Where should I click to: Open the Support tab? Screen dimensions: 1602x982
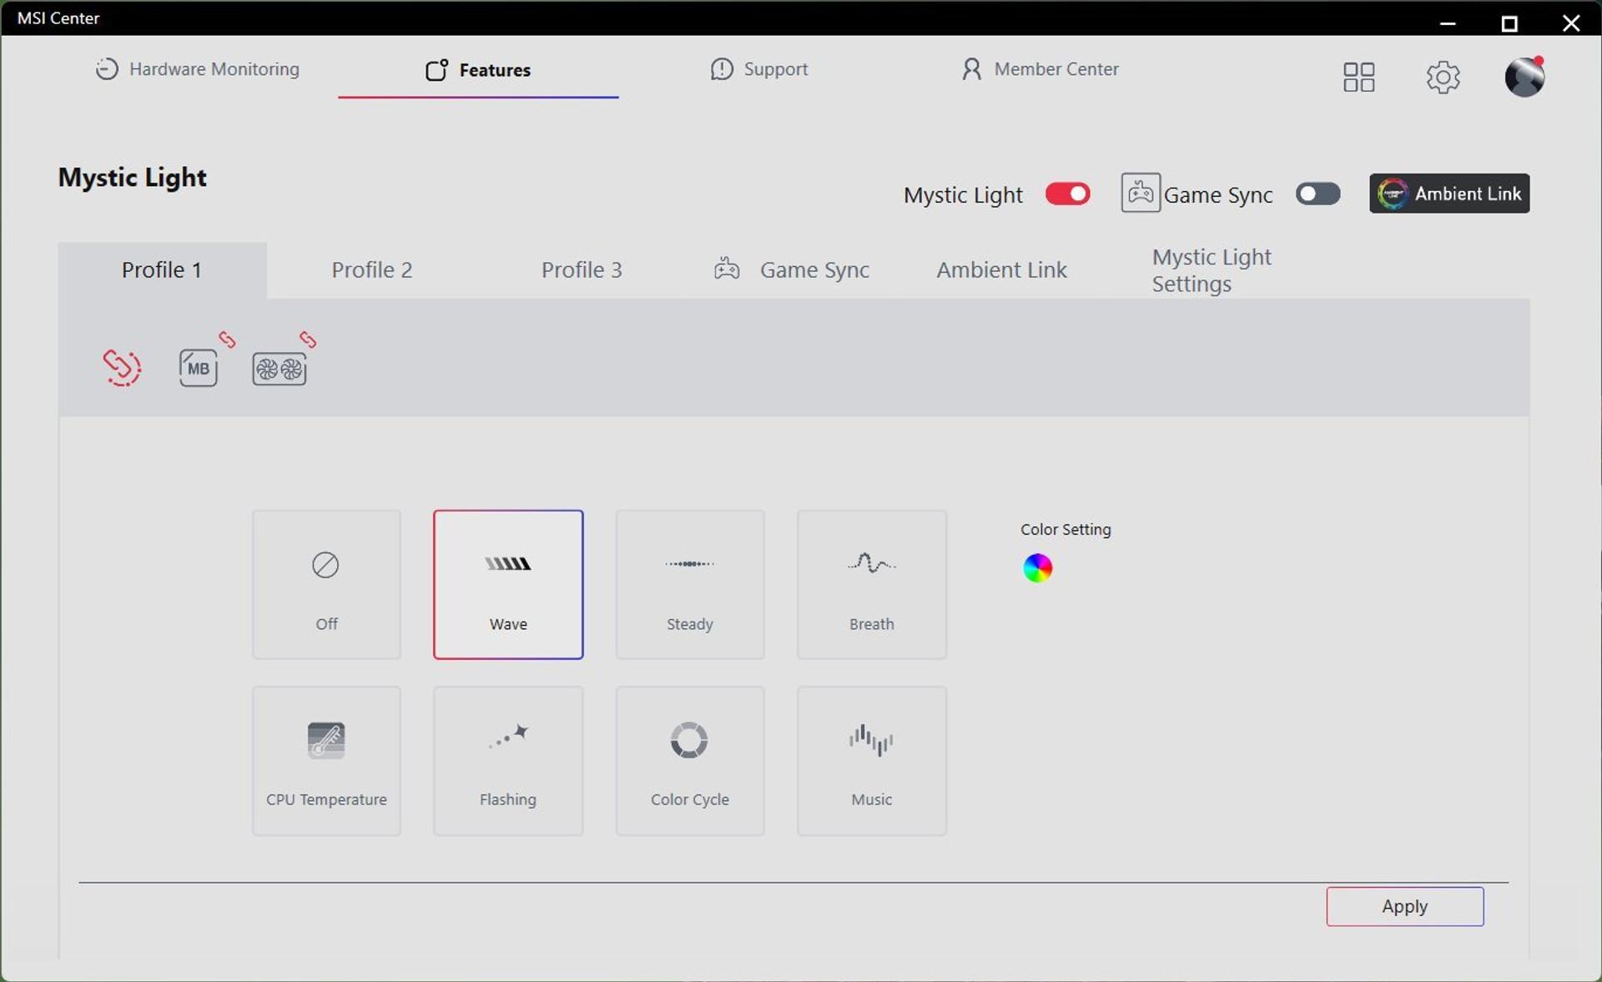pyautogui.click(x=759, y=69)
